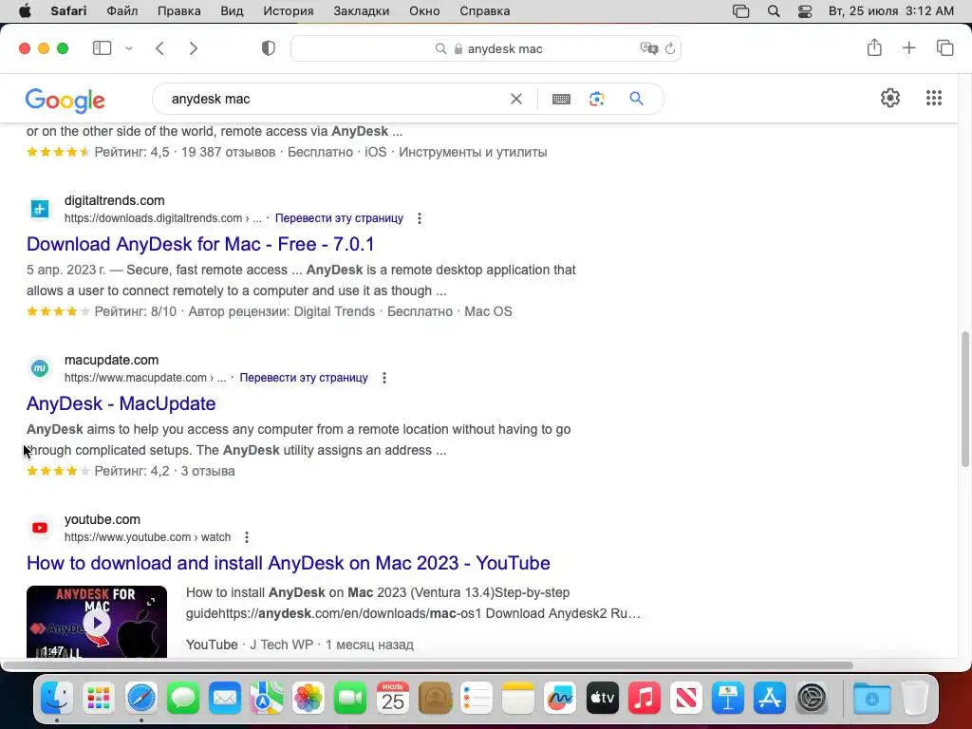Submit search with magnifier button
The width and height of the screenshot is (972, 729).
coord(636,99)
